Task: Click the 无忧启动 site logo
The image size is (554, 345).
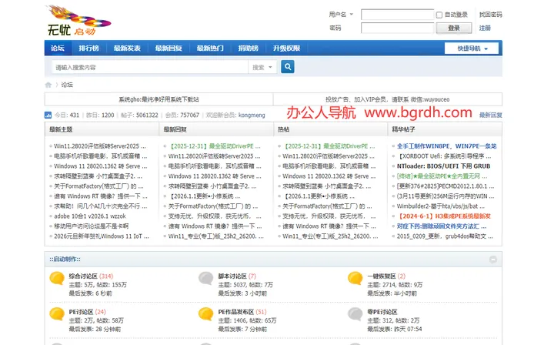Action: pos(79,21)
